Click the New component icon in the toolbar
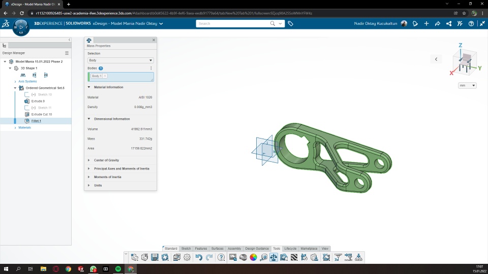Viewport: 488px width, 274px height. 134,257
